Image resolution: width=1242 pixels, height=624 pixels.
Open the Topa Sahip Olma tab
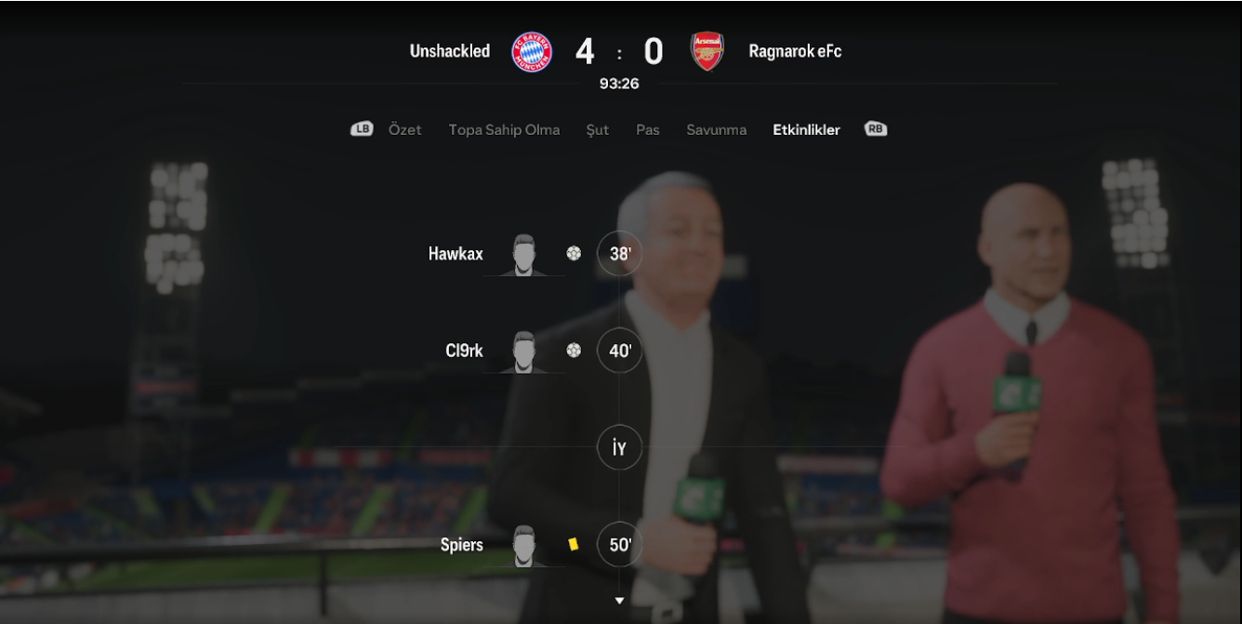pyautogui.click(x=504, y=129)
